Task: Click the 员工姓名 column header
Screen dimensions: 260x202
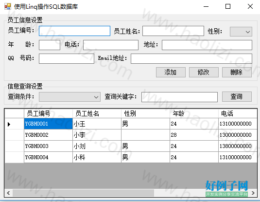Action: [97, 113]
